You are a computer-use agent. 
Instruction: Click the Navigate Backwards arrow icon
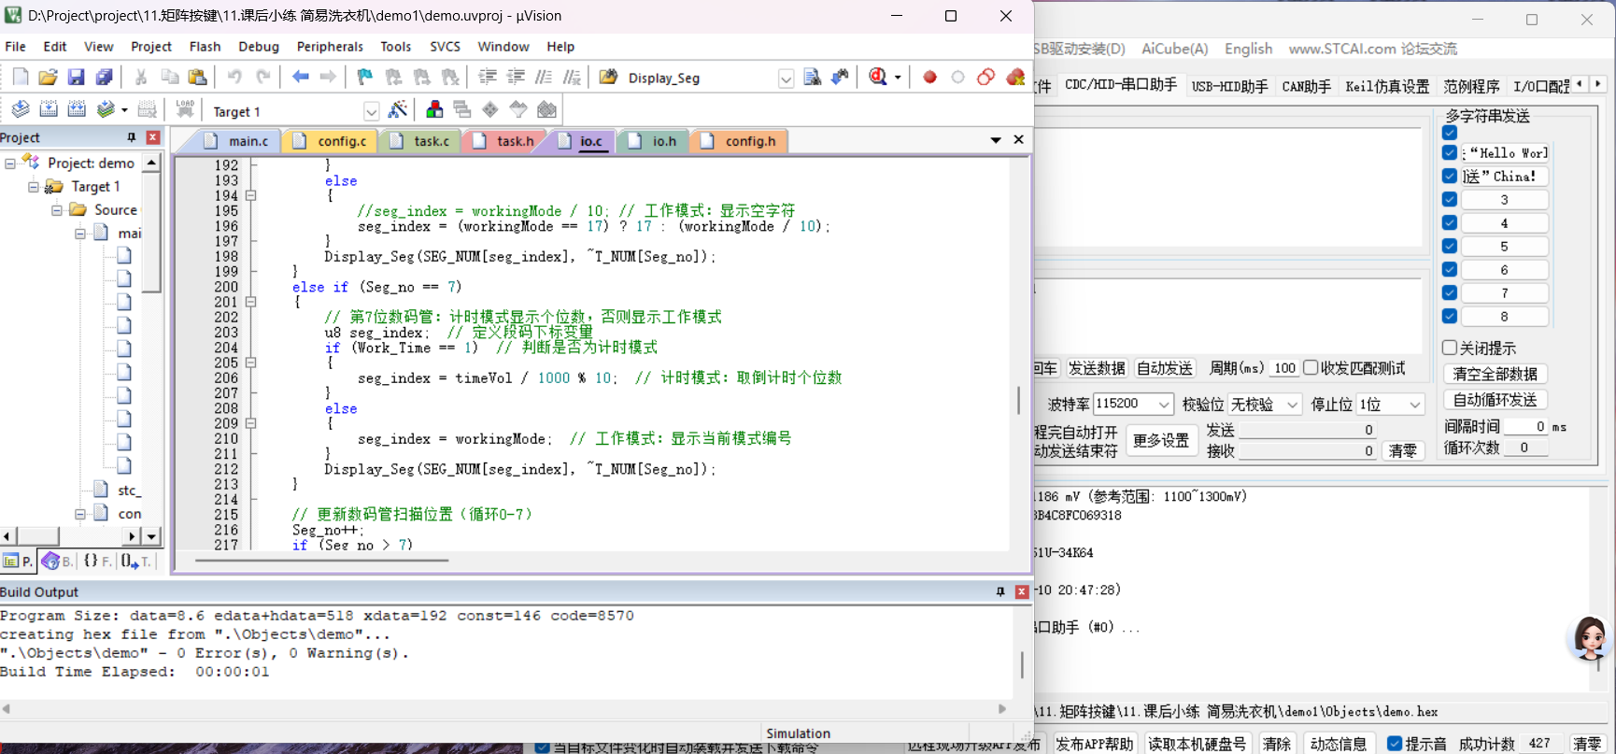(x=300, y=78)
